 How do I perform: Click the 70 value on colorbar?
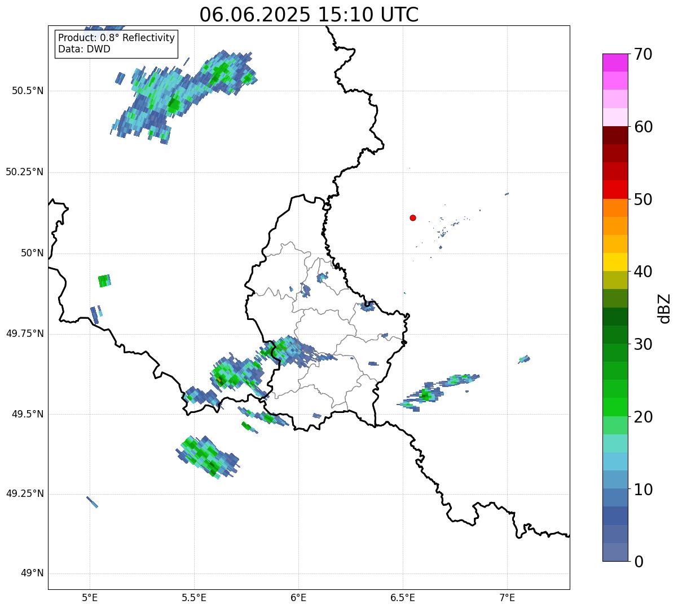643,54
